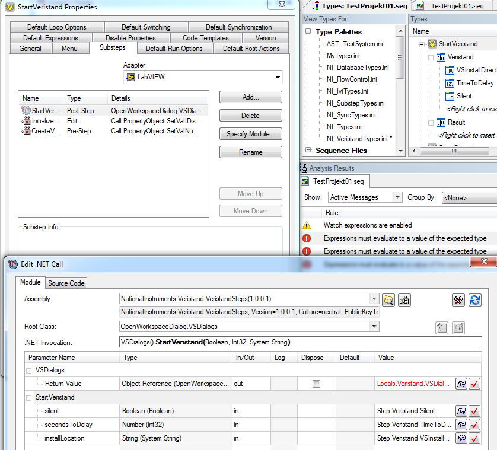The height and width of the screenshot is (450, 497).
Task: Click StartVeristand type icon in Types tree
Action: tap(432, 44)
